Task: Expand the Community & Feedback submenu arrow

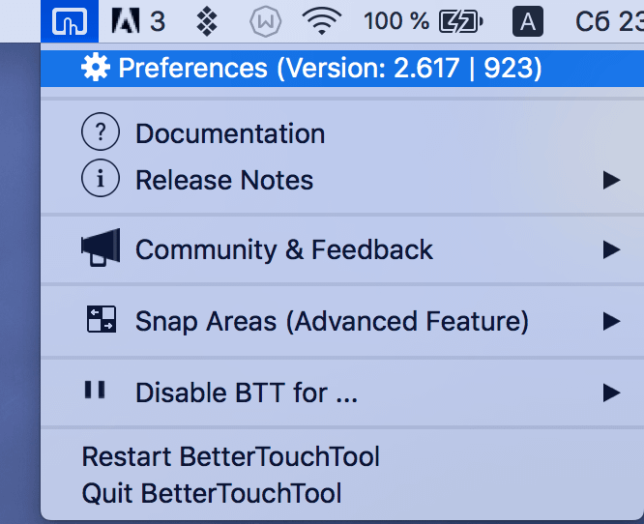Action: 610,249
